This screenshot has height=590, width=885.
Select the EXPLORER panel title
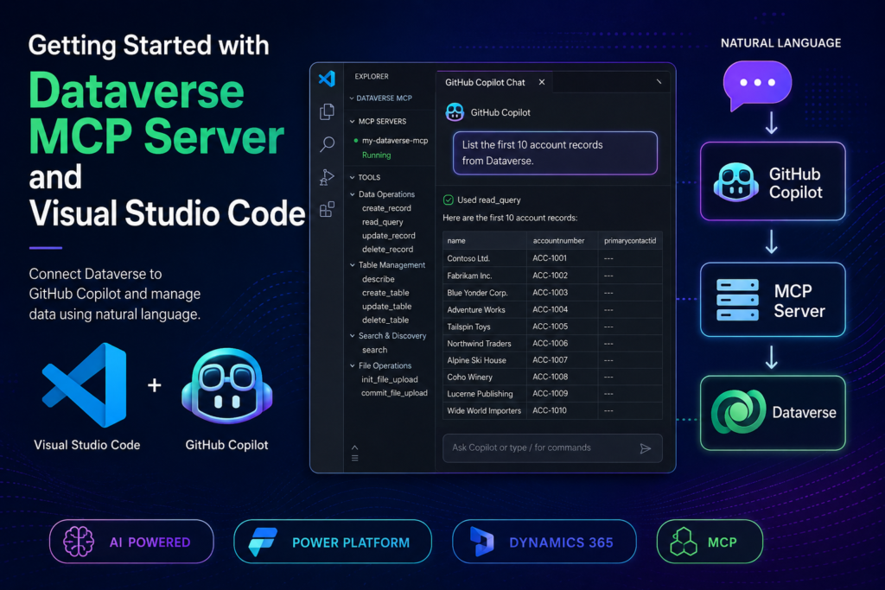372,76
